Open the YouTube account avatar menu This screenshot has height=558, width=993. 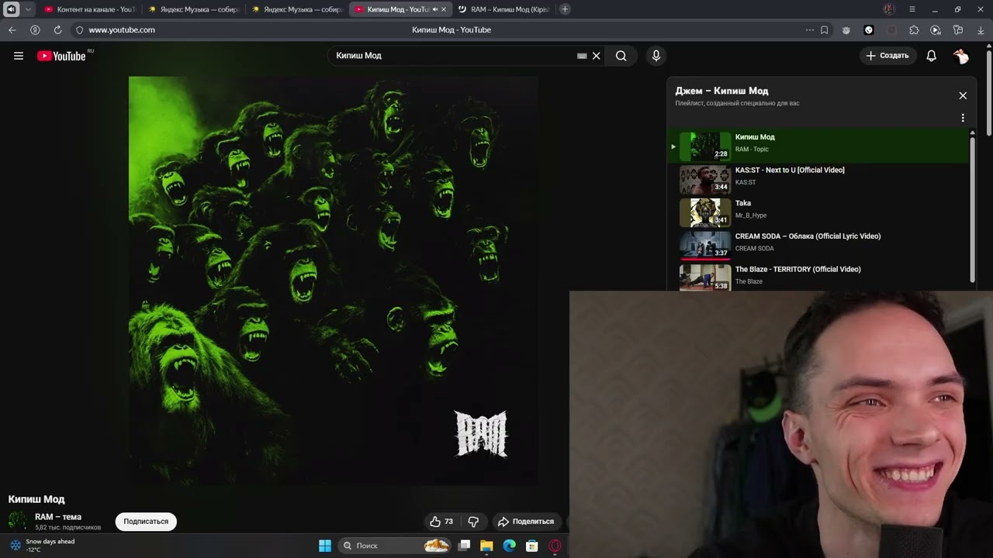pyautogui.click(x=961, y=56)
